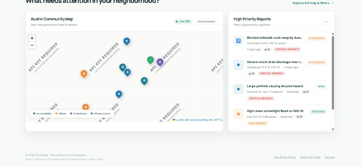
Task: Click the reports list scroll down arrow
Action: (333, 129)
